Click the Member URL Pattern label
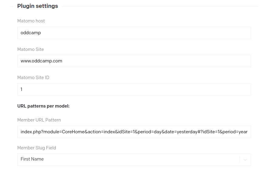269x173 pixels. 39,120
